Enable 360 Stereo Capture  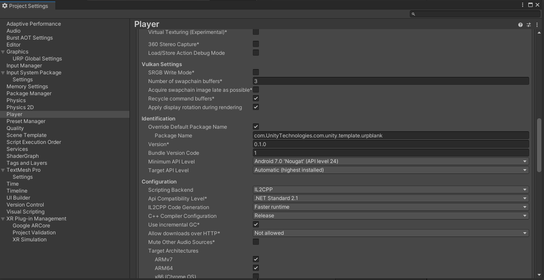pos(255,44)
